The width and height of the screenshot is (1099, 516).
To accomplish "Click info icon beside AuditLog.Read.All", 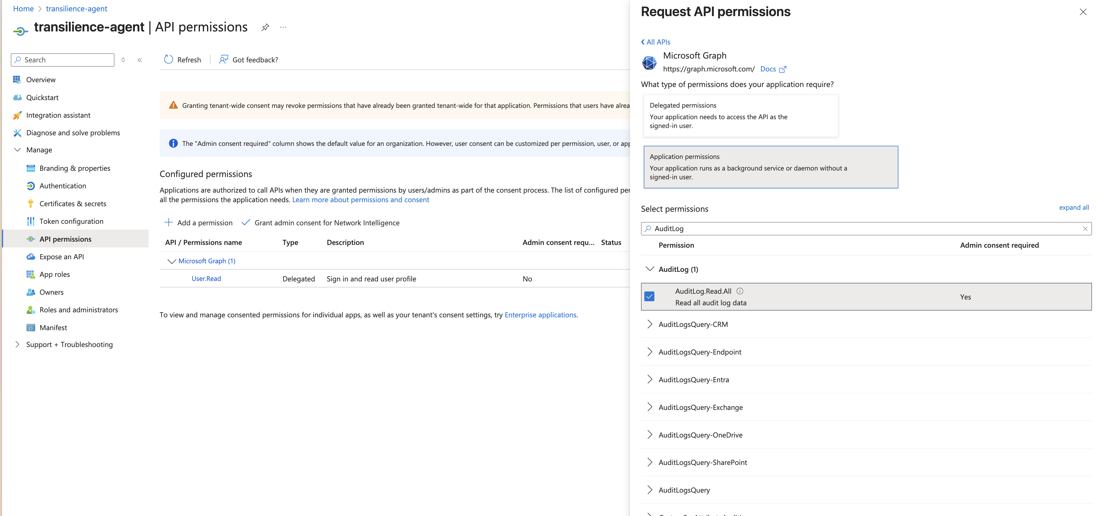I will (740, 291).
